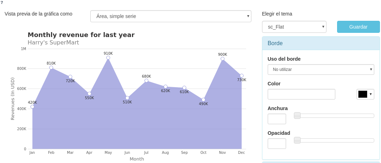Click the May 910K data point
Image resolution: width=381 pixels, height=163 pixels.
pyautogui.click(x=108, y=58)
